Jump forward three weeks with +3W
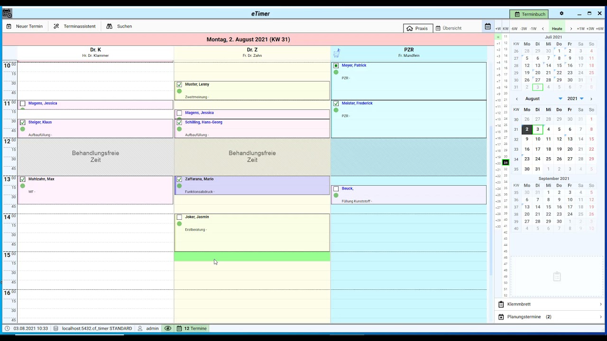 click(590, 29)
